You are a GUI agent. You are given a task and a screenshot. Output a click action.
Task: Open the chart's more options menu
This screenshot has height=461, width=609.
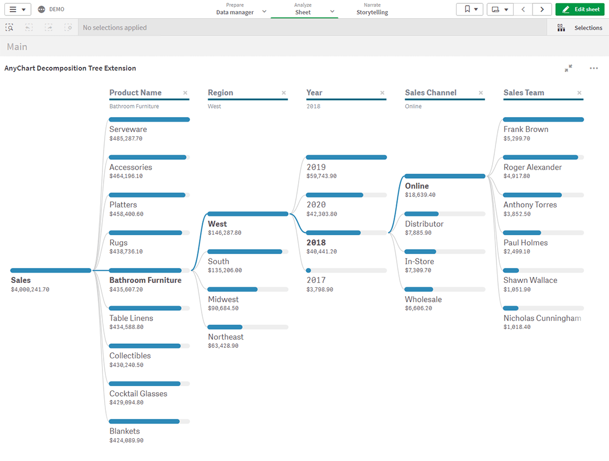coord(593,68)
